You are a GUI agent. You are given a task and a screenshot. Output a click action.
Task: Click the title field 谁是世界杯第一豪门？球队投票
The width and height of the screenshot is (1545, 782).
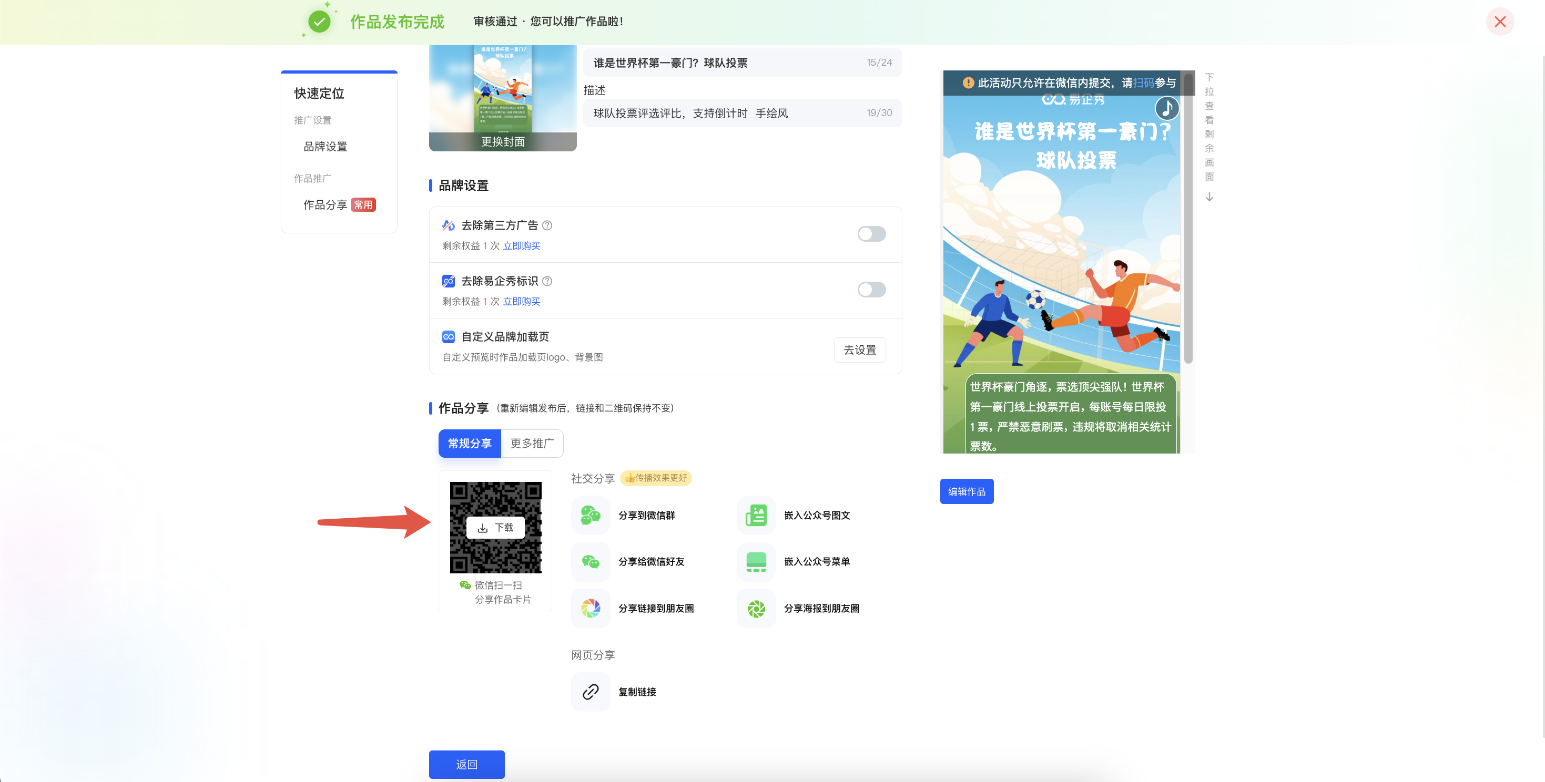pyautogui.click(x=743, y=63)
